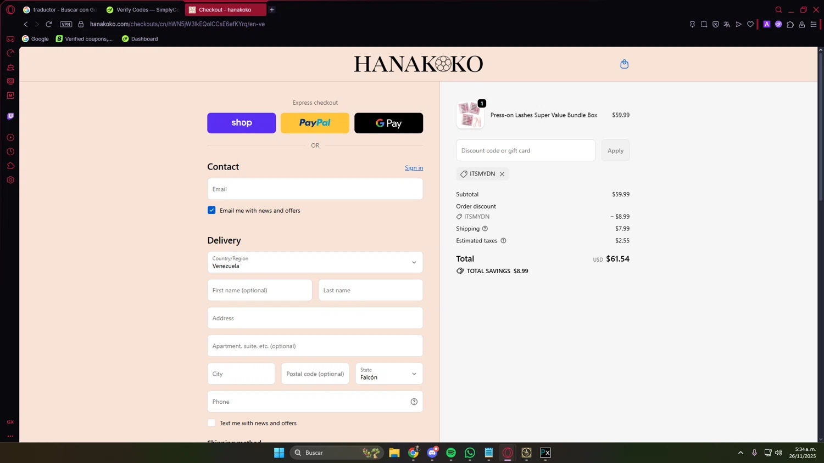Switch to traductor Google search tab
This screenshot has height=463, width=824.
point(60,10)
